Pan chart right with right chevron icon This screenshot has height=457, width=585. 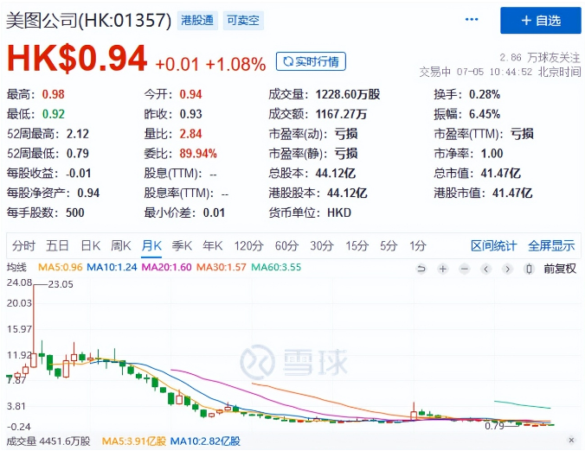coord(507,269)
